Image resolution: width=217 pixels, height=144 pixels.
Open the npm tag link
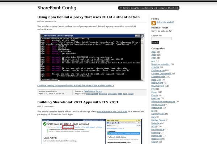[125, 94]
